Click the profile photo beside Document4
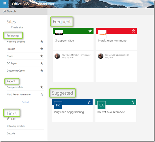The image size is (155, 142). [101, 56]
